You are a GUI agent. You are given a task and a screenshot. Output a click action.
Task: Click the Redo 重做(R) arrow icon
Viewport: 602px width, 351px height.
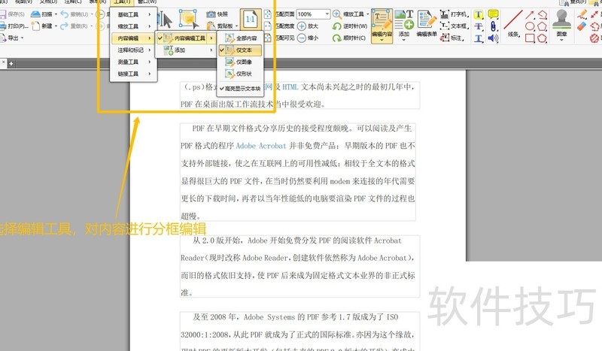(x=64, y=26)
